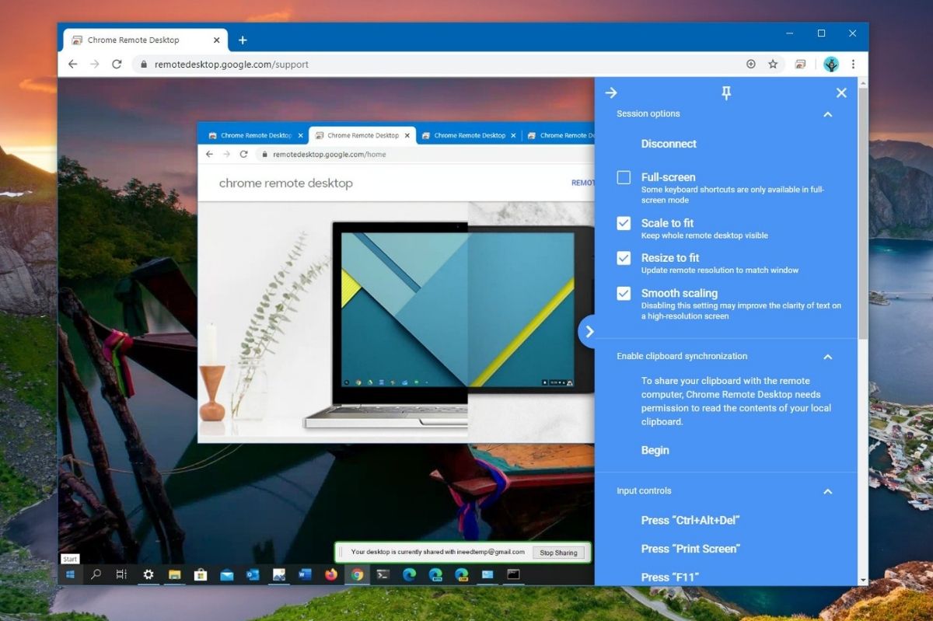Open Photos app on remote taskbar

pos(278,575)
